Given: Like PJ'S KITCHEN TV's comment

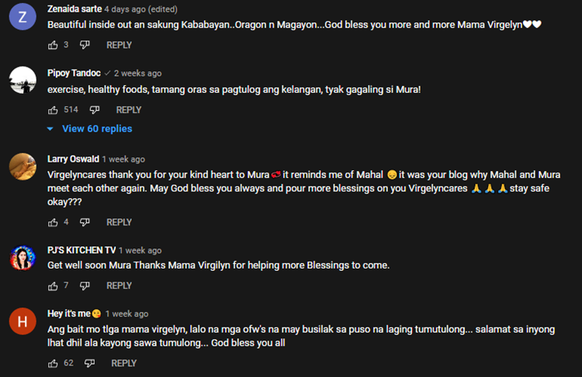Looking at the screenshot, I should pyautogui.click(x=53, y=286).
